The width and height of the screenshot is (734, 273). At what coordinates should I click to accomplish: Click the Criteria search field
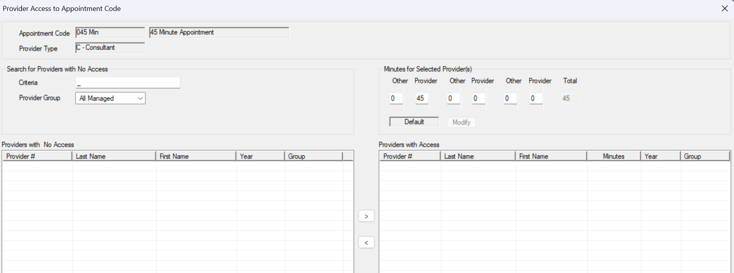[128, 83]
